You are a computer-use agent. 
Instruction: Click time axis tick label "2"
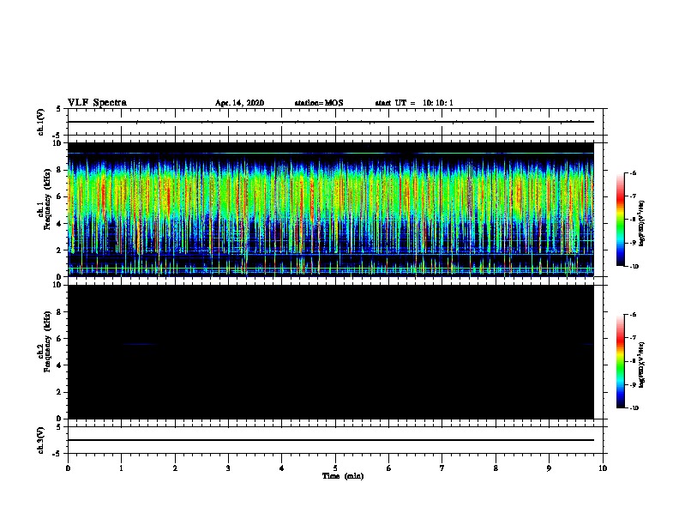[x=175, y=468]
